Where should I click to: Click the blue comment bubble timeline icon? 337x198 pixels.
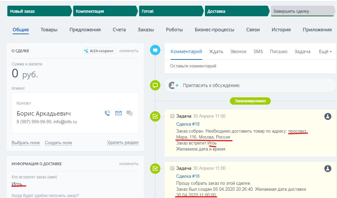[155, 50]
